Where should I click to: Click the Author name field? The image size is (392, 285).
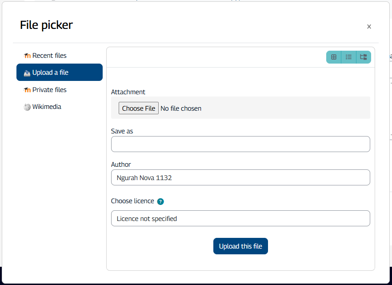click(240, 177)
